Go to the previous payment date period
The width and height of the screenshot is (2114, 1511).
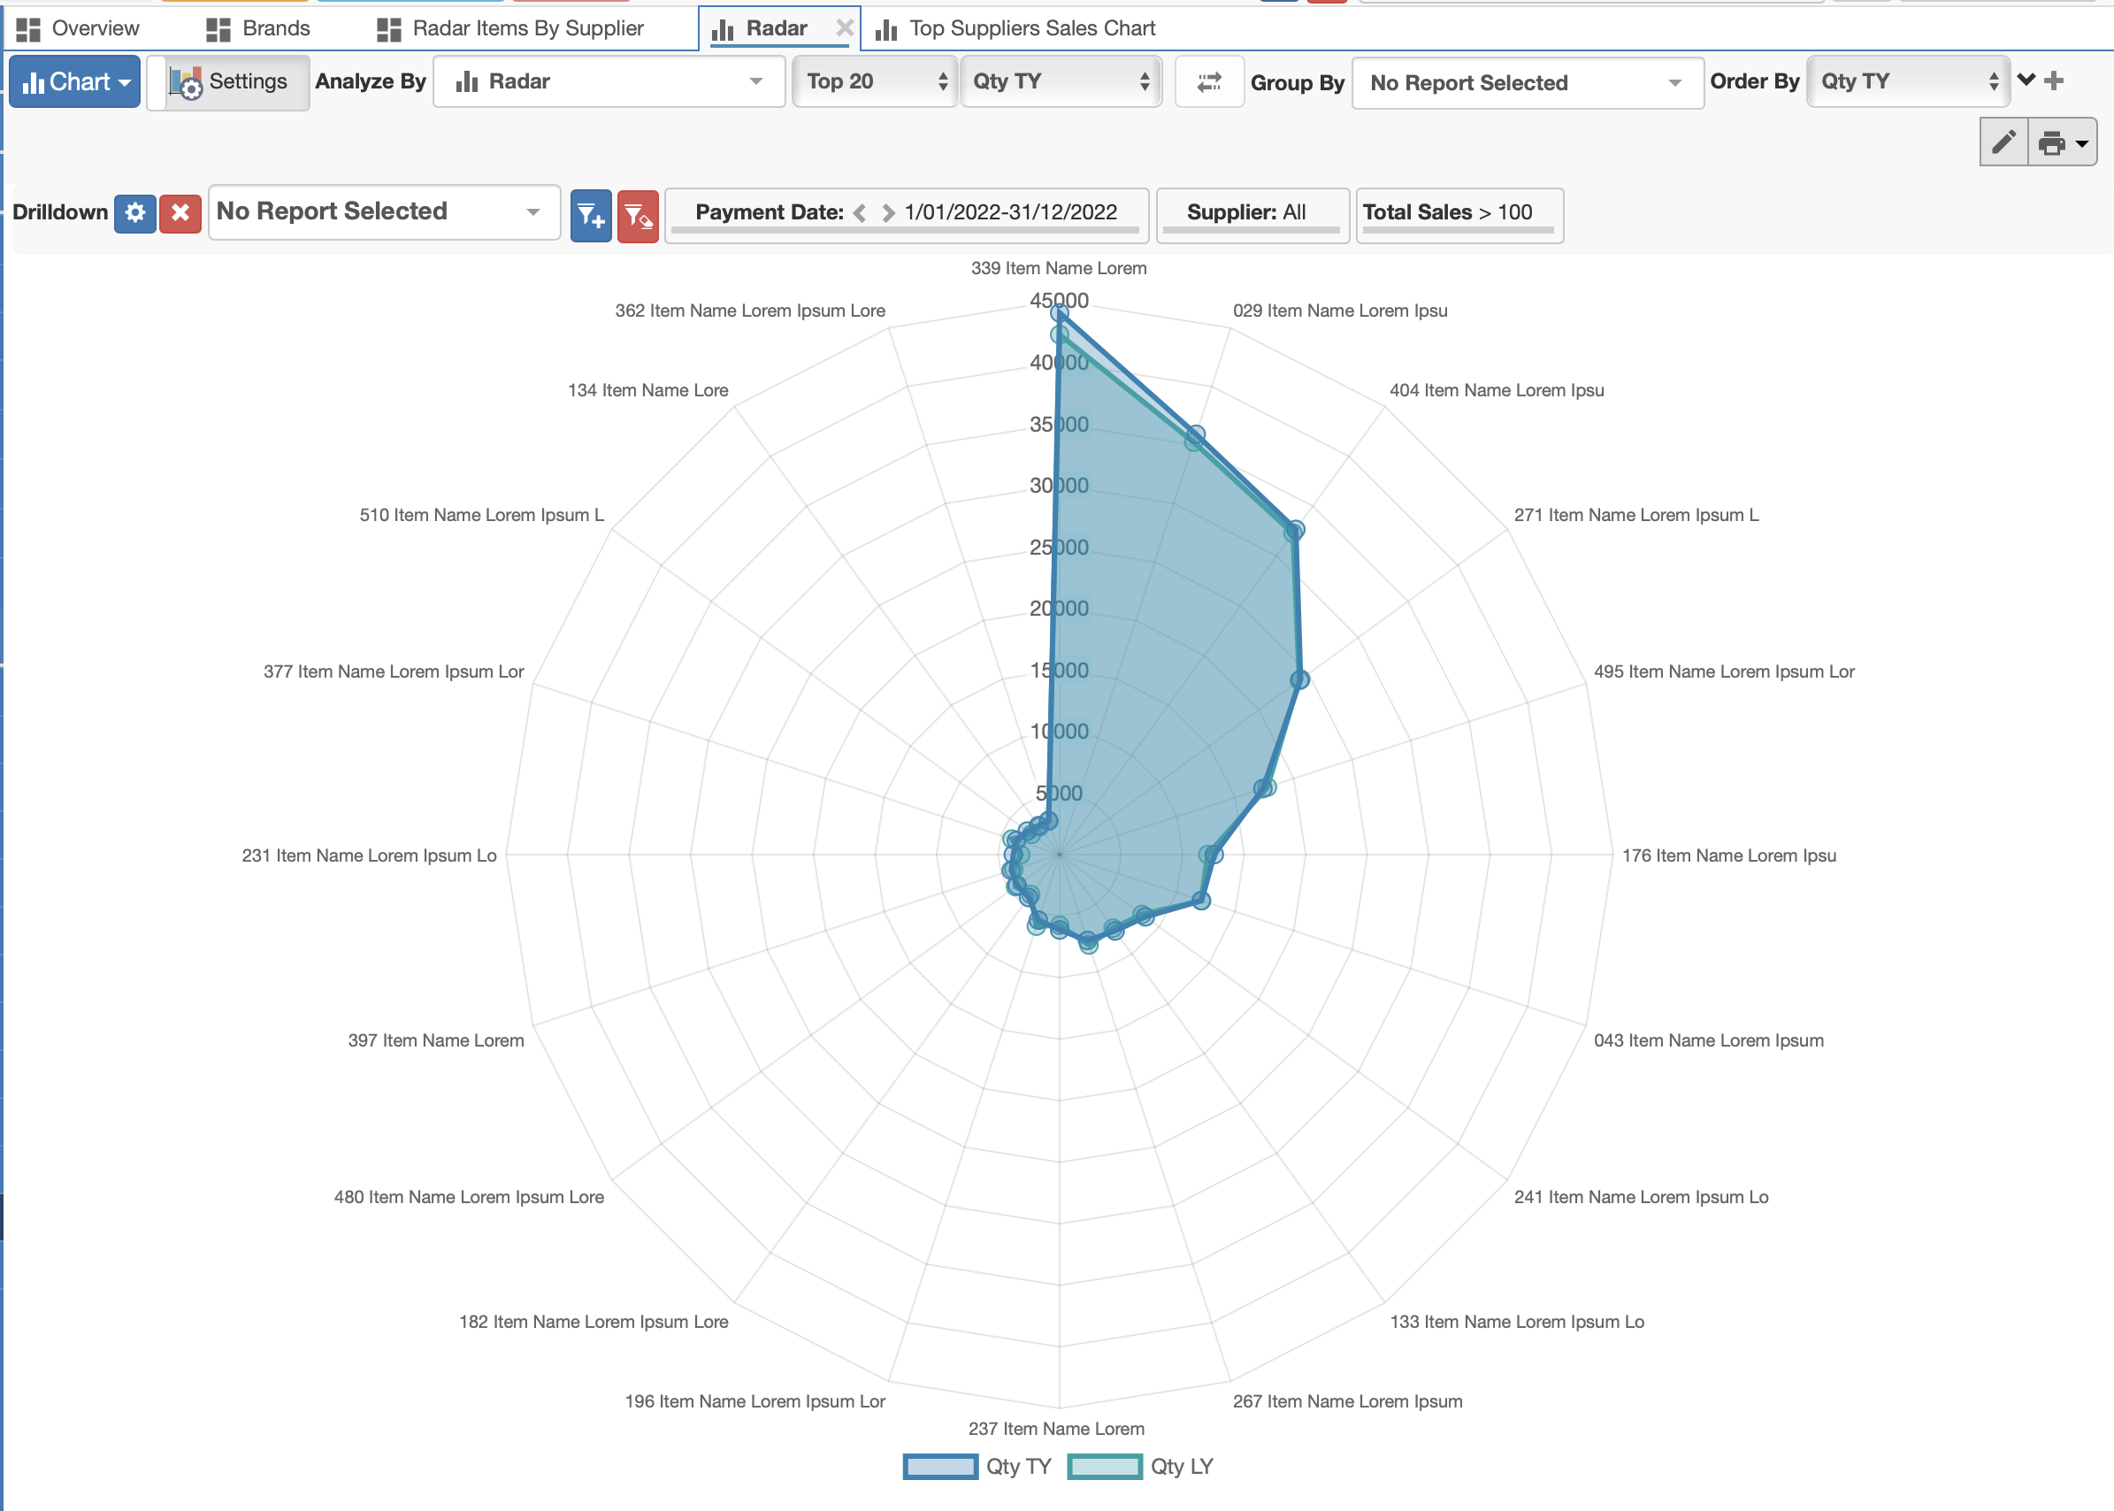pos(860,213)
